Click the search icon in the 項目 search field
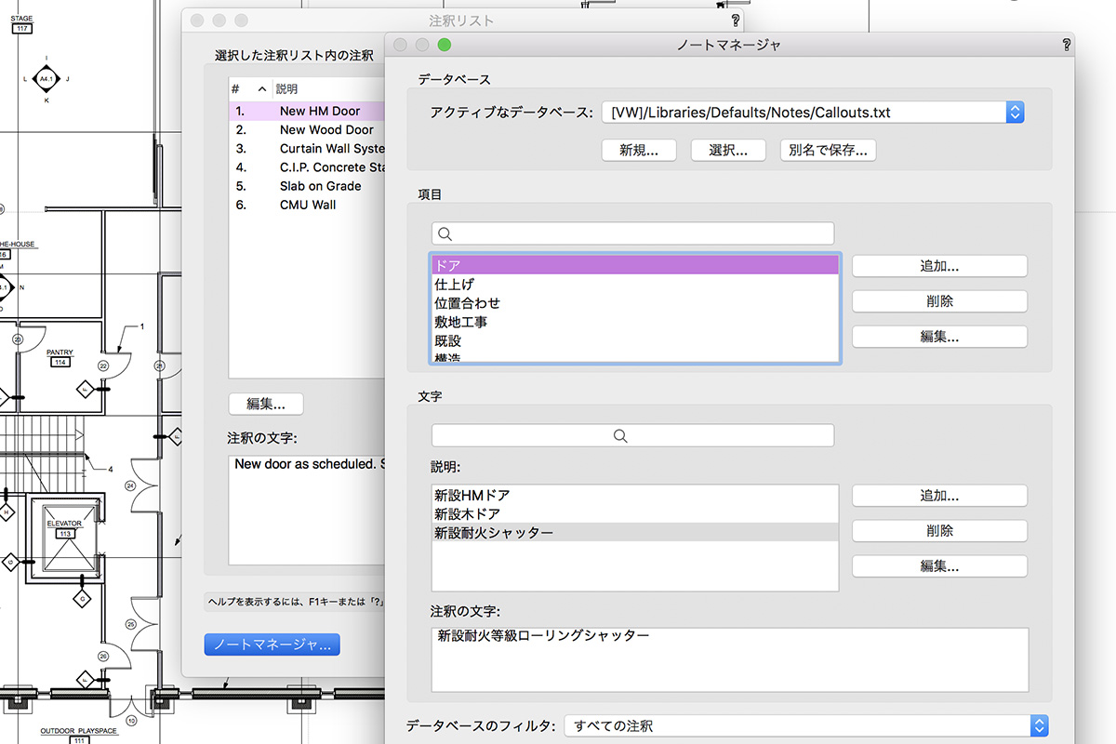This screenshot has height=744, width=1116. pyautogui.click(x=445, y=233)
